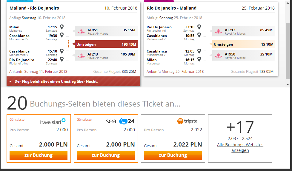292x171 pixels.
Task: Book via seat24 with zur Buchung
Action: point(106,155)
